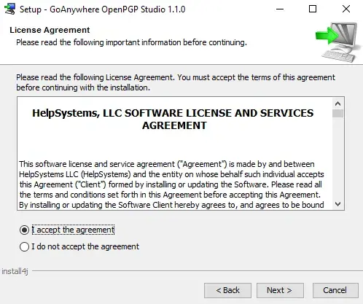363x304 pixels.
Task: Cancel the setup wizard
Action: pos(335,290)
